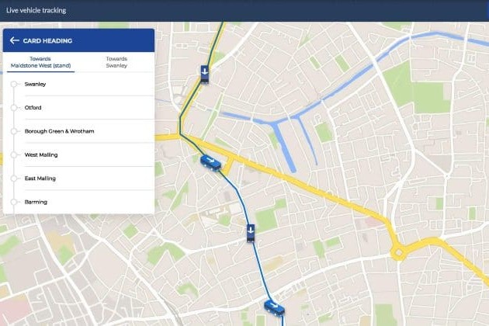Click the Otford stop name
Screen dimensions: 489x326
[x=33, y=108]
